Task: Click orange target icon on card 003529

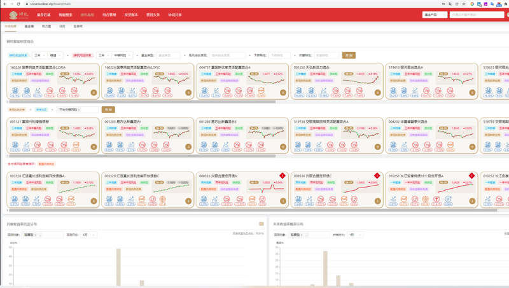Action: [163, 199]
